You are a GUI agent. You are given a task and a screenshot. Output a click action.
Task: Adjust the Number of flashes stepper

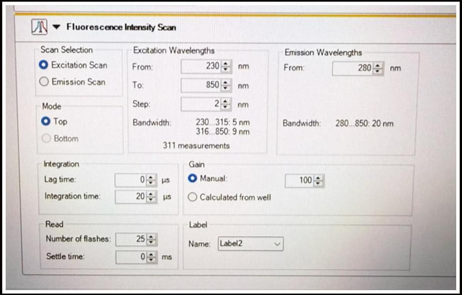point(151,240)
